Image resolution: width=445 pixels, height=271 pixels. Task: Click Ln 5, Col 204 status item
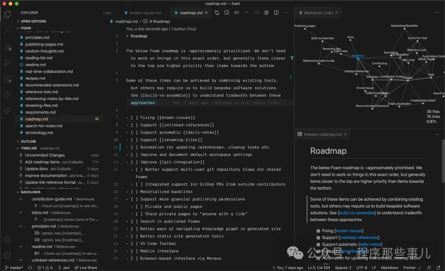[319, 268]
